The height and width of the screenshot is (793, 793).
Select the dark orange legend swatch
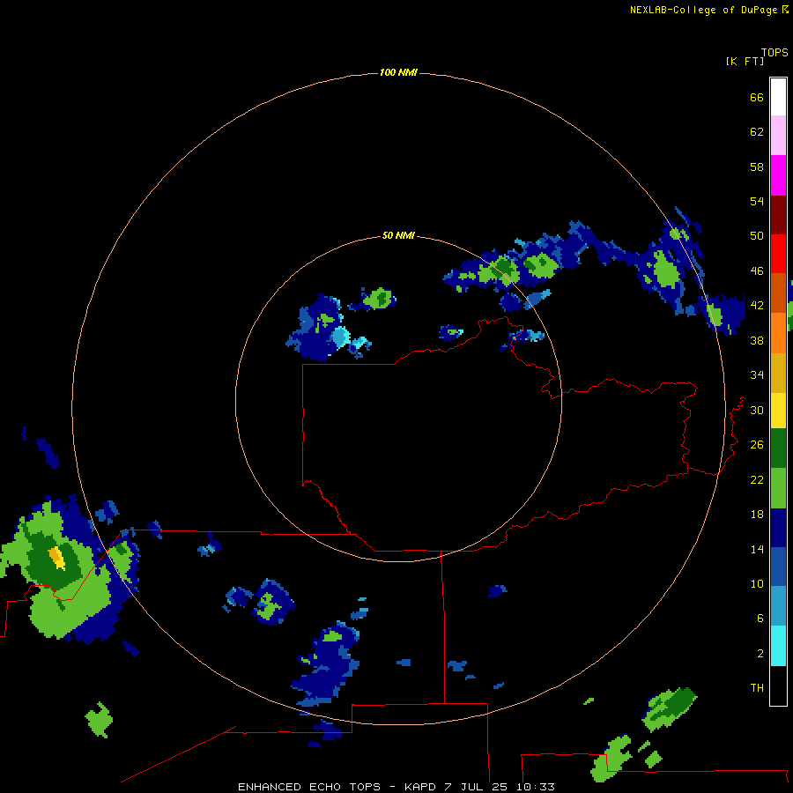coord(778,293)
